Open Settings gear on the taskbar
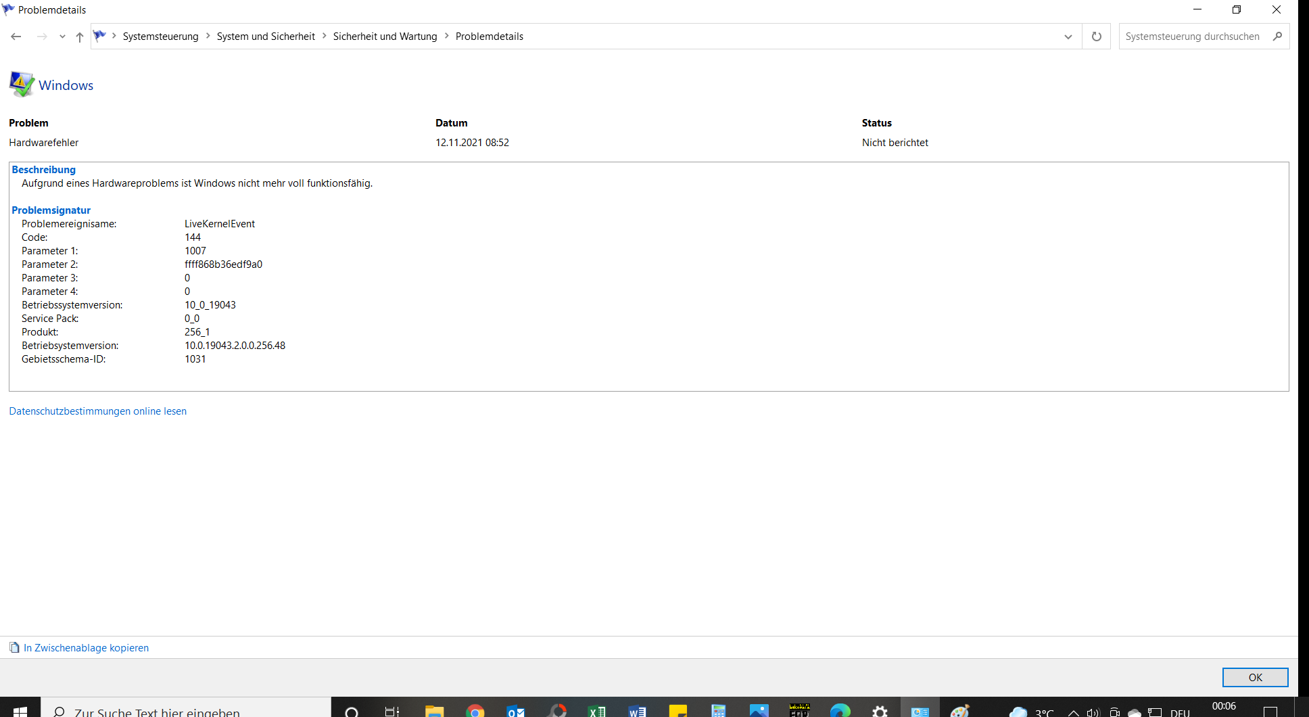Viewport: 1309px width, 717px height. (880, 710)
